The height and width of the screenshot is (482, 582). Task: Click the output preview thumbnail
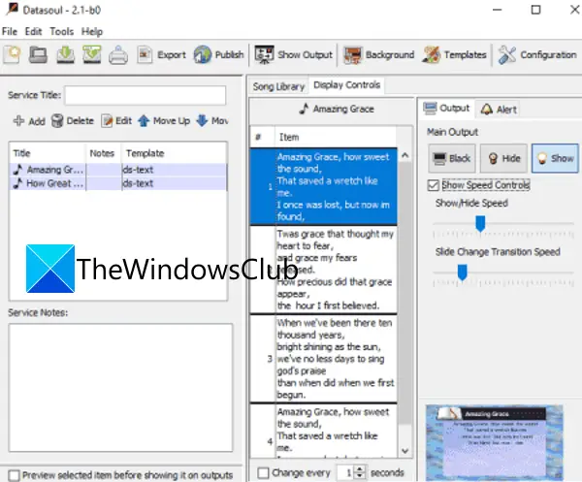(495, 442)
